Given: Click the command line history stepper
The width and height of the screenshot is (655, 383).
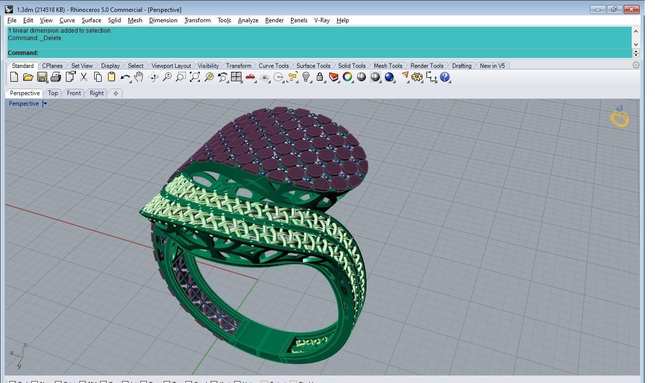Looking at the screenshot, I should click(636, 53).
